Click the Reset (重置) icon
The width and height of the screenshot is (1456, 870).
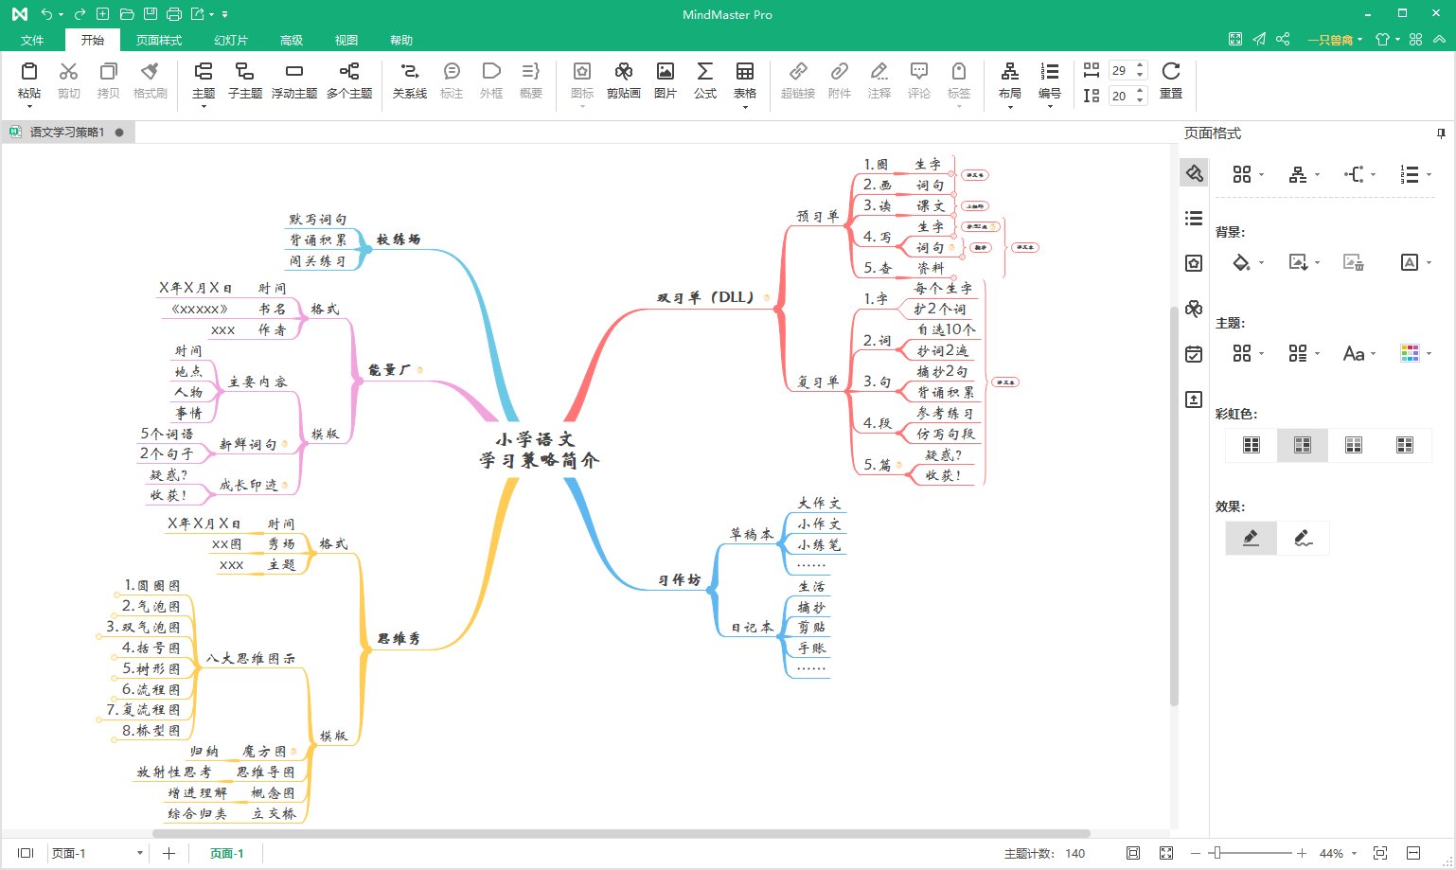pyautogui.click(x=1170, y=80)
